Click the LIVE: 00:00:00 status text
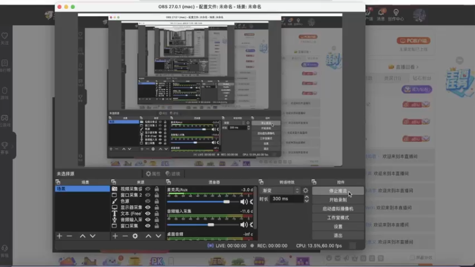The image size is (475, 267). pos(231,246)
